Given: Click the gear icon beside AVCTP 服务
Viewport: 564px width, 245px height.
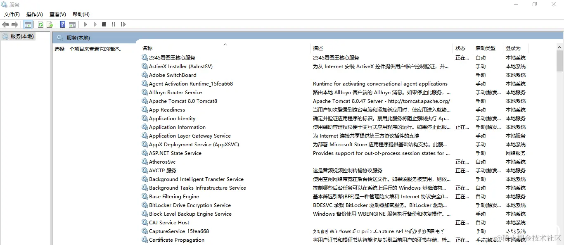Looking at the screenshot, I should [145, 170].
